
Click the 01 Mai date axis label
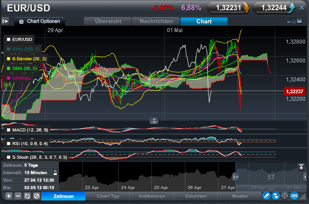[x=175, y=30]
